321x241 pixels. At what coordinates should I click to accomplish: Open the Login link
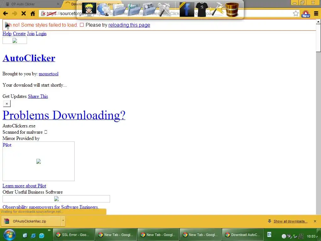[x=41, y=34]
